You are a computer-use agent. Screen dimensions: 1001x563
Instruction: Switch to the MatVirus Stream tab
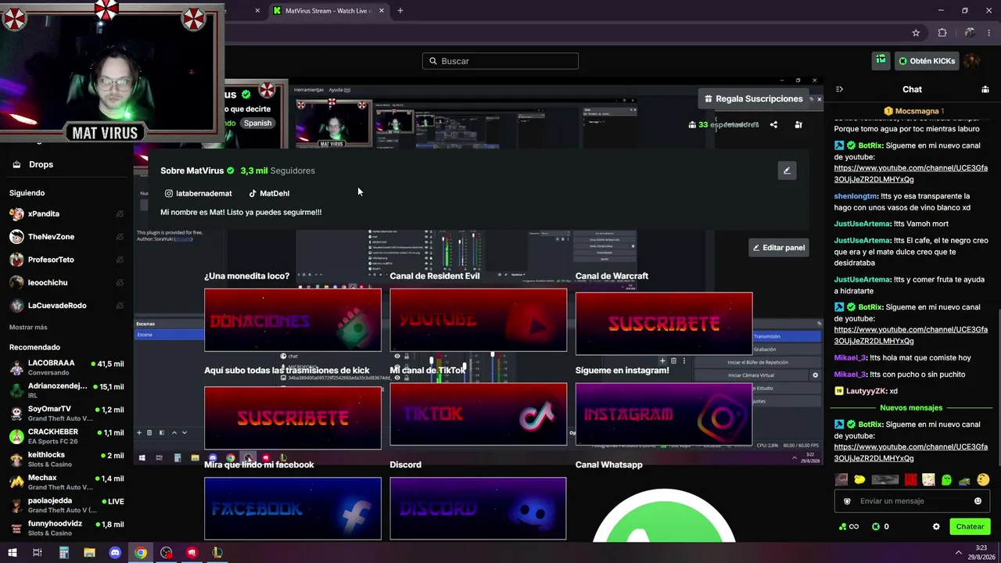[x=328, y=11]
